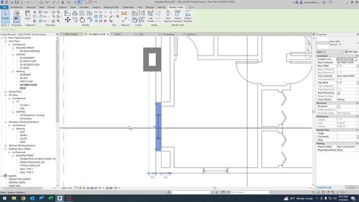Open the Edit Profile tool
359x202 pixels.
[x=151, y=16]
